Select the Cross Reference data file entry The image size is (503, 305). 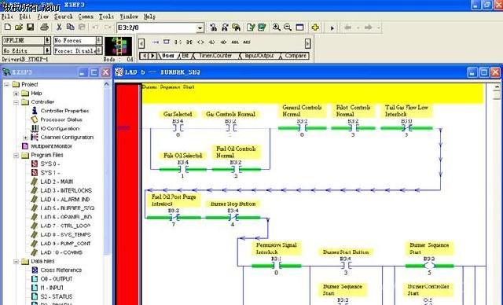pos(61,270)
